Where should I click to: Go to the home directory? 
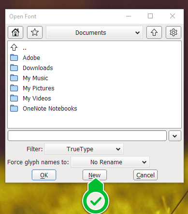[15, 32]
